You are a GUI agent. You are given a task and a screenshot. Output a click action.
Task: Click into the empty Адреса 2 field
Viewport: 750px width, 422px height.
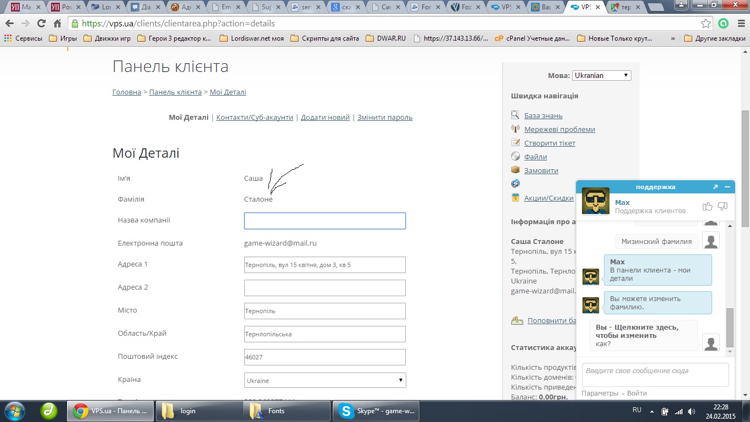click(x=325, y=288)
